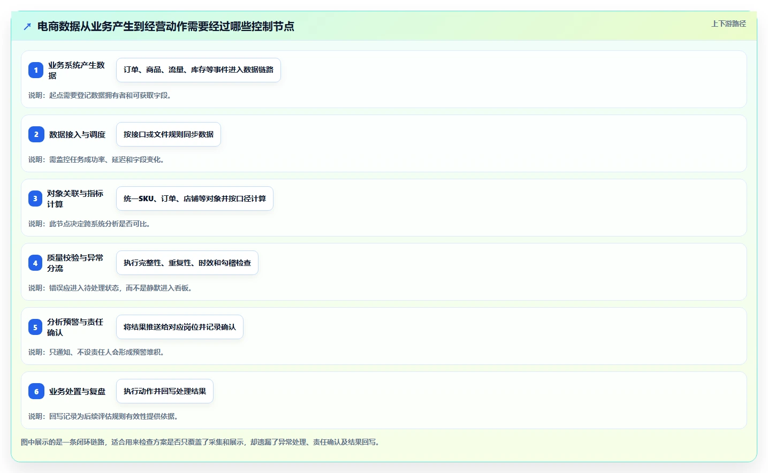Click the 执行动作并回写处理结果 chip
768x473 pixels.
click(165, 391)
